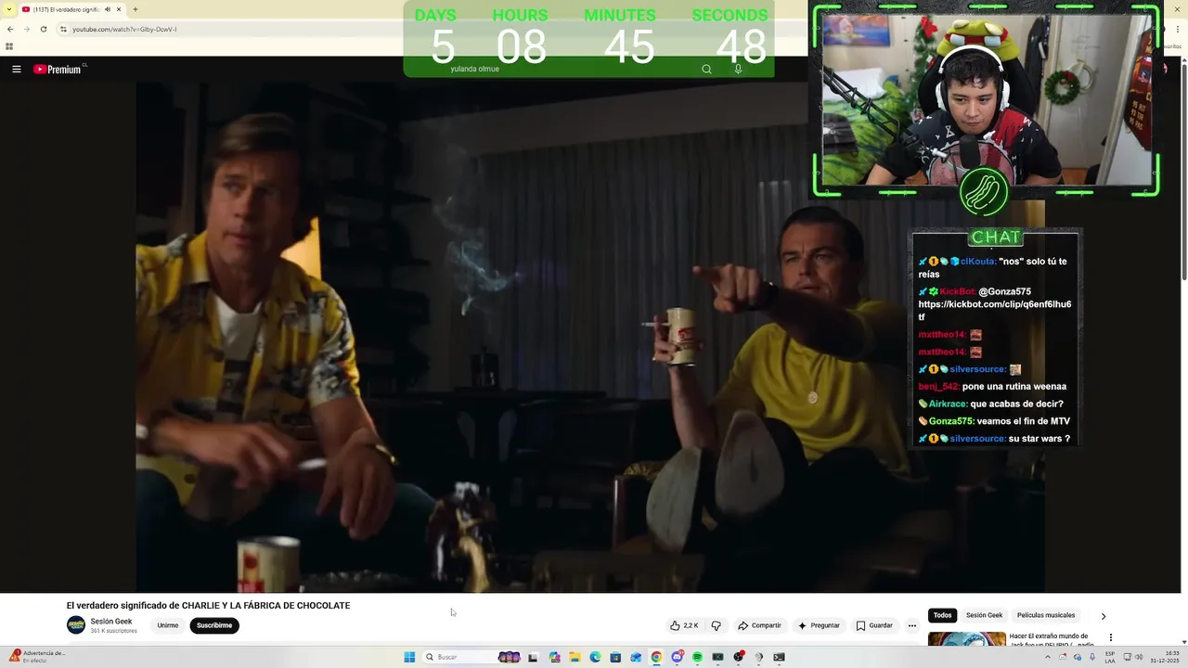This screenshot has width=1188, height=668.
Task: Go forward in browser history
Action: point(26,29)
